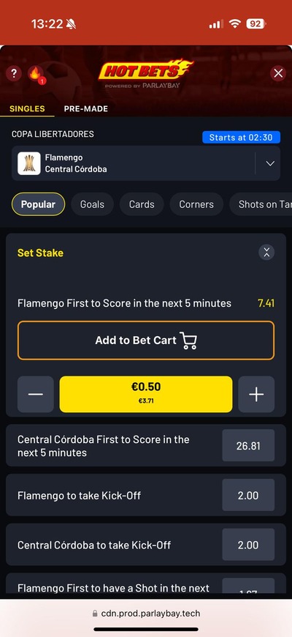Select the Corners category chip
Image resolution: width=292 pixels, height=637 pixels.
[196, 204]
